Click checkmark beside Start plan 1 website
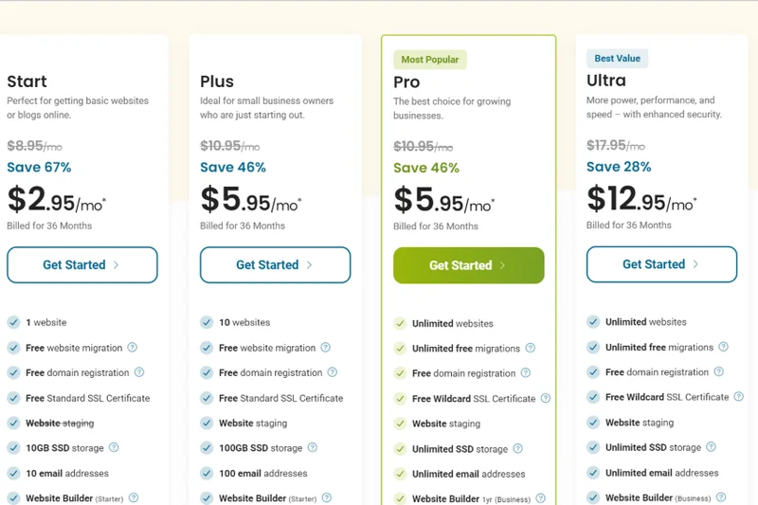This screenshot has height=505, width=758. 13,322
